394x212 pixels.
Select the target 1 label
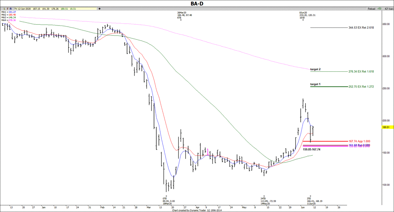pyautogui.click(x=315, y=85)
